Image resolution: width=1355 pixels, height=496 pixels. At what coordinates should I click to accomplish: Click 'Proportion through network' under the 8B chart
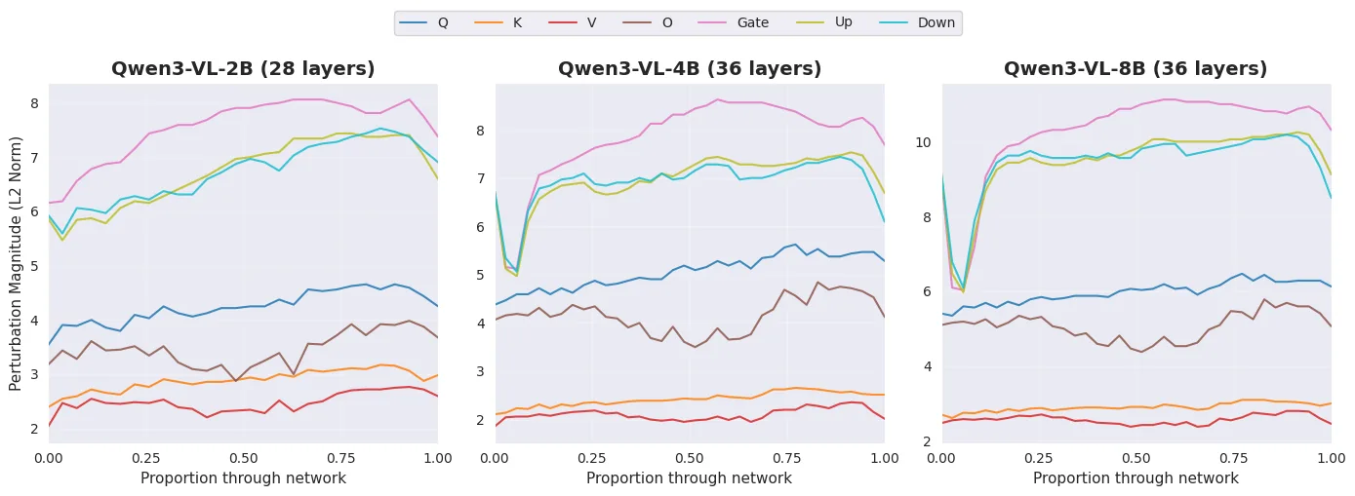1136,478
